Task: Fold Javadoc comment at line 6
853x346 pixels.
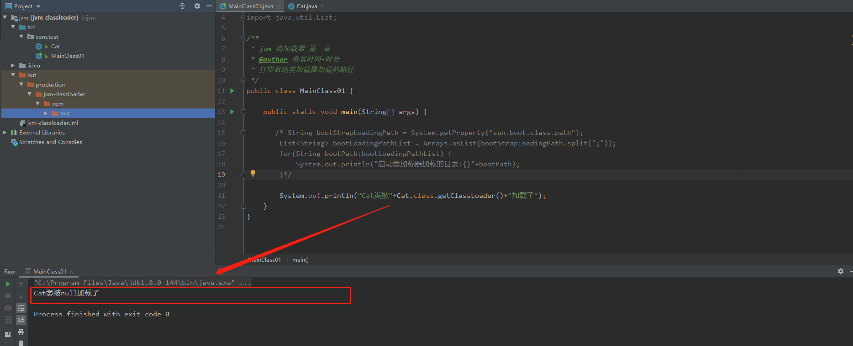Action: pos(243,38)
